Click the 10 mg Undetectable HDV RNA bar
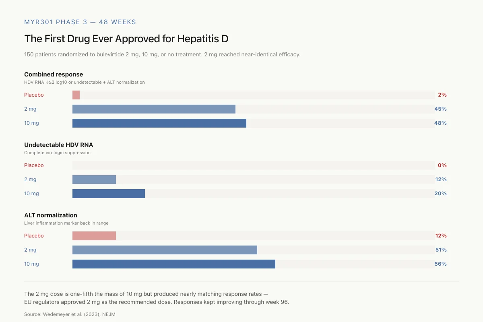Viewport: 483px width, 322px height. [x=109, y=194]
